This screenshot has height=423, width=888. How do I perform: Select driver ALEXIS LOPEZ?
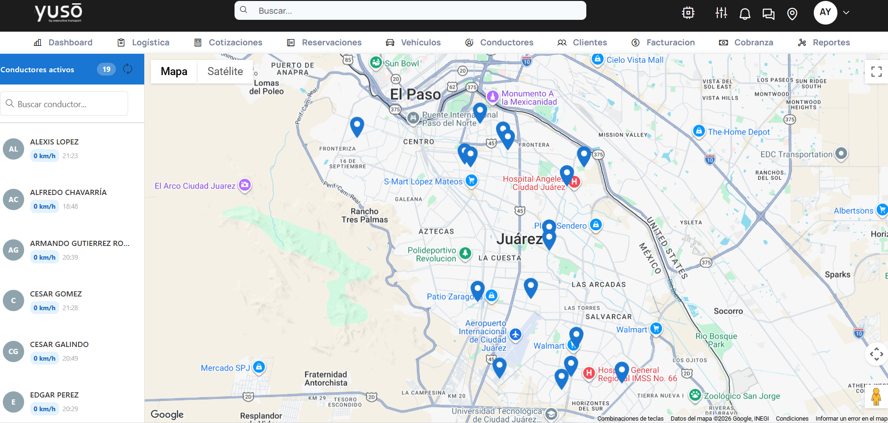point(72,149)
